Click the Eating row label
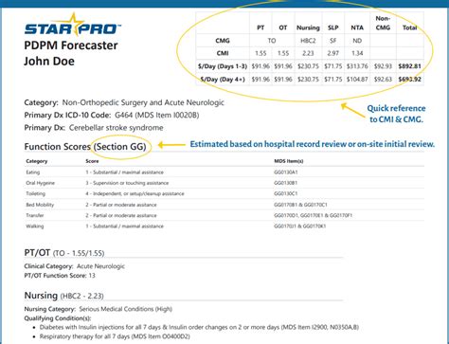This screenshot has width=449, height=344. (x=33, y=172)
